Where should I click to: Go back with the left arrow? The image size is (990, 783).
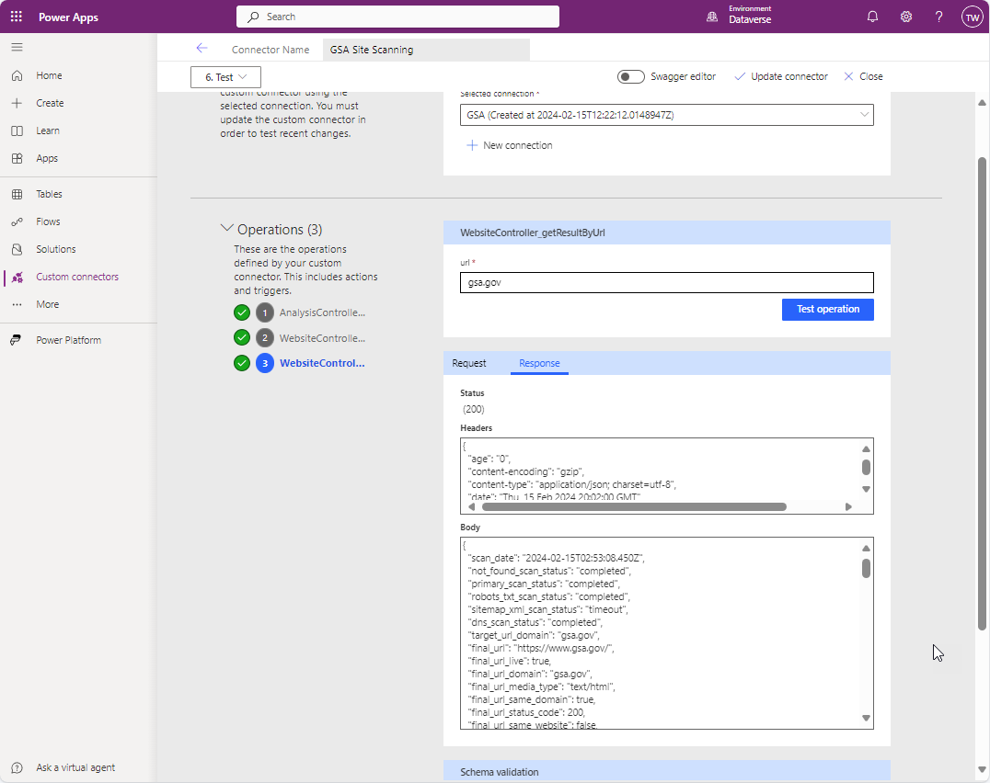click(x=201, y=49)
